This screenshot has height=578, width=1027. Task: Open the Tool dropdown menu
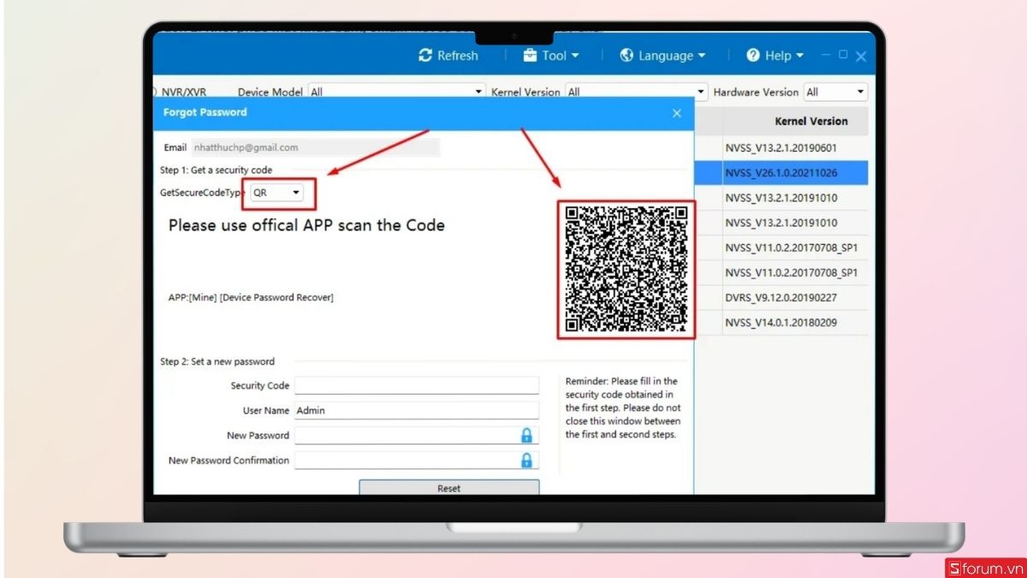(x=551, y=56)
